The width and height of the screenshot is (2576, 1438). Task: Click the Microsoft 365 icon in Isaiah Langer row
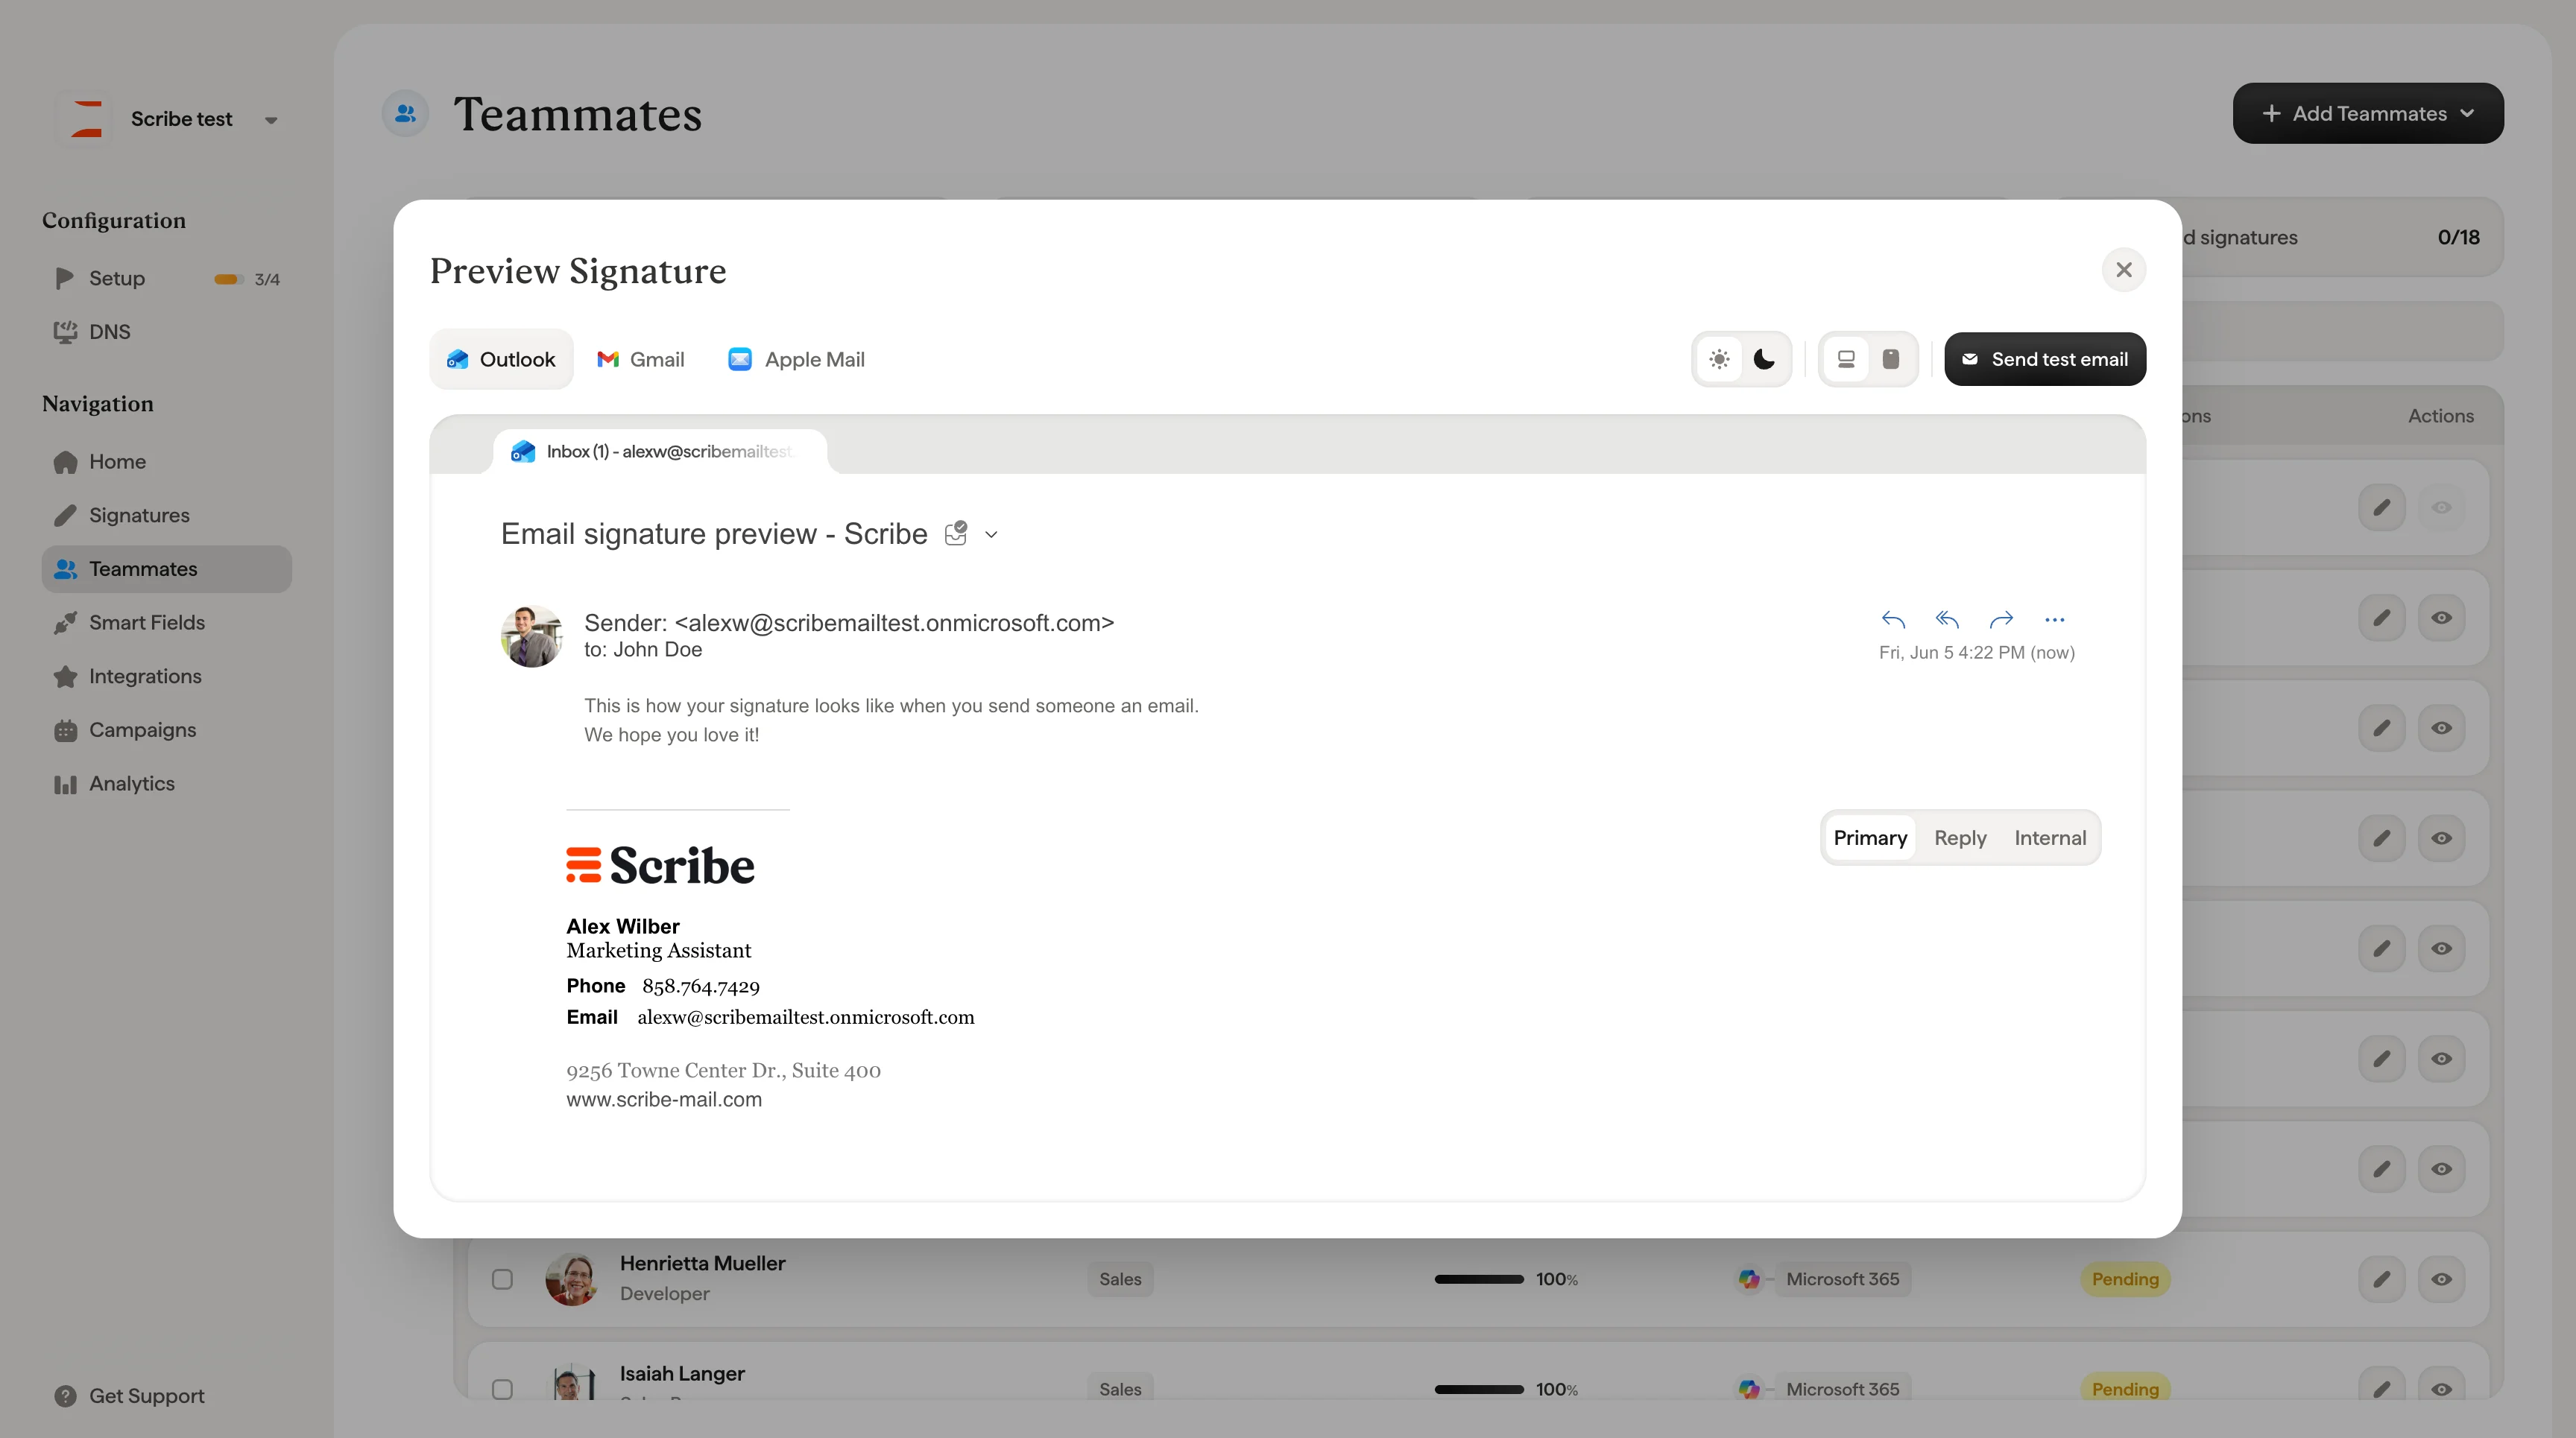(x=1749, y=1388)
